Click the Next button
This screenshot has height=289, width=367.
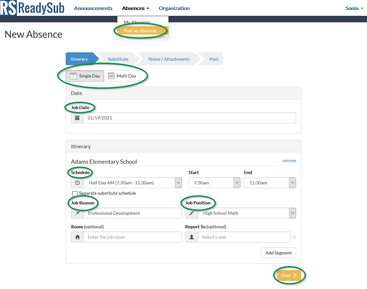click(288, 275)
